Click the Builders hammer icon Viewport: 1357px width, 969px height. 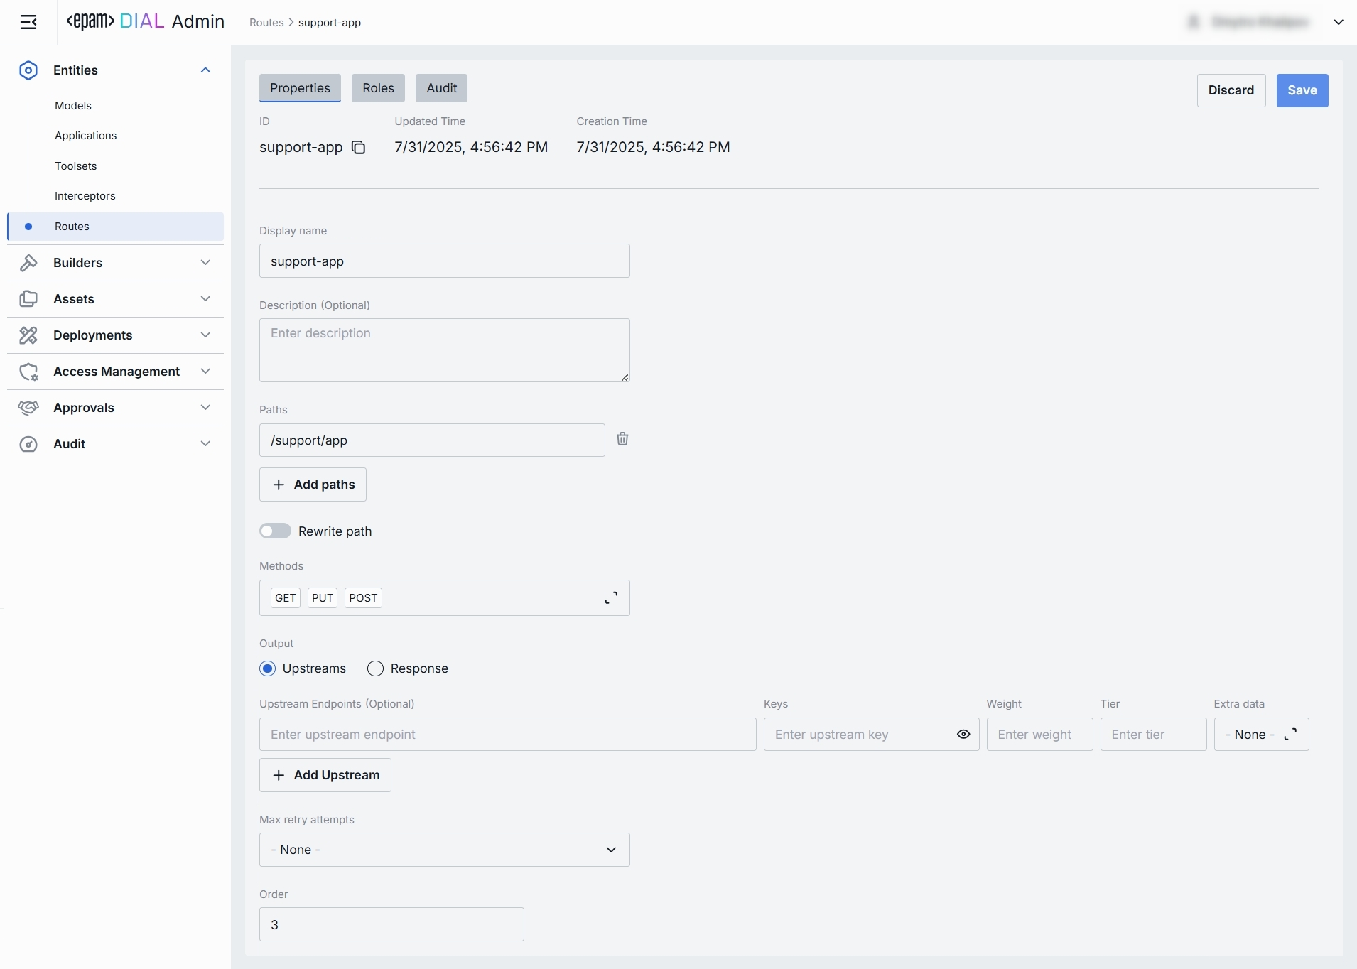tap(28, 263)
